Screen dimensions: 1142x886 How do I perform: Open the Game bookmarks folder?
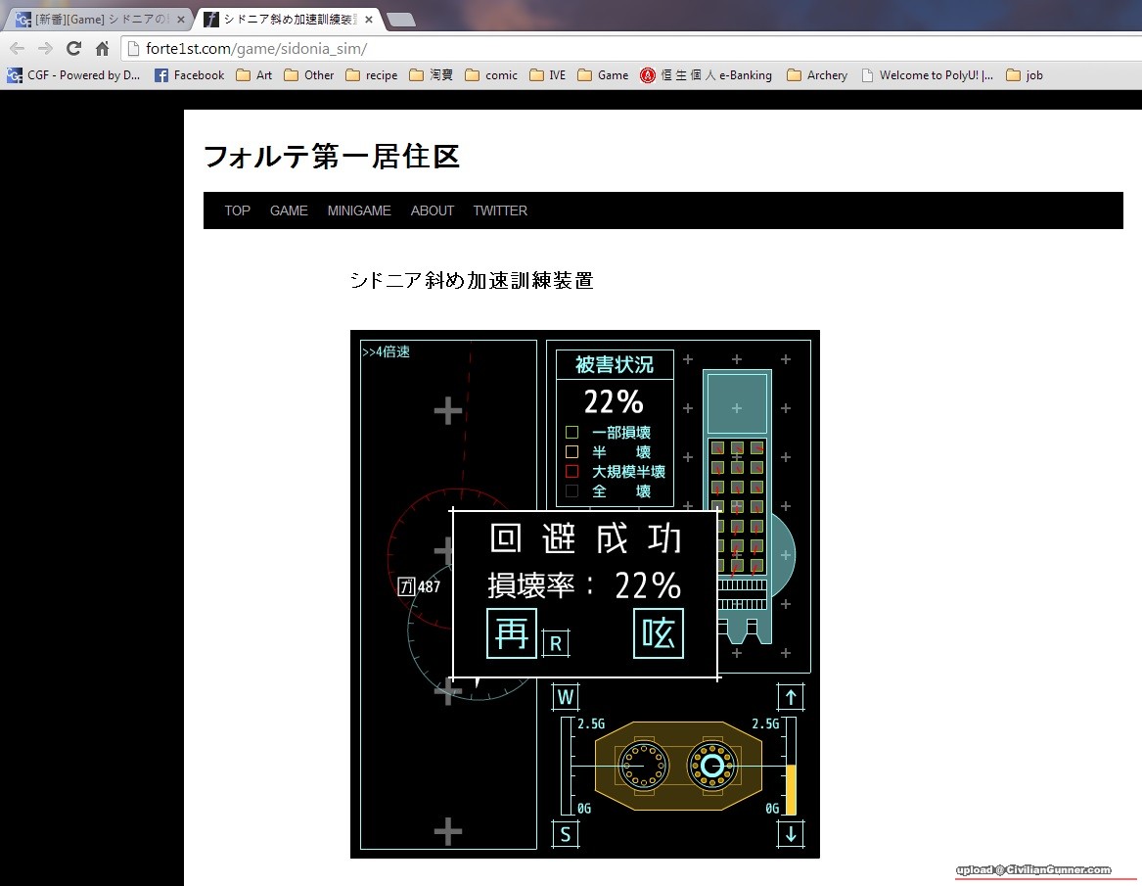click(x=603, y=75)
